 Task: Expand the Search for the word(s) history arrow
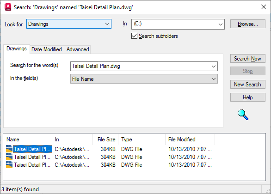[x=214, y=66]
